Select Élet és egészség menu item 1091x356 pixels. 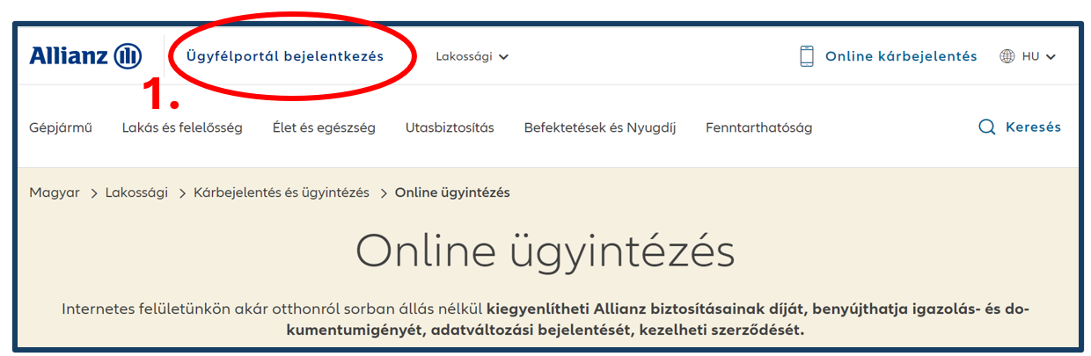(324, 127)
